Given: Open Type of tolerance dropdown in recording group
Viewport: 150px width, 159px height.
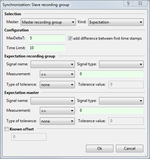Looking at the screenshot, I should (x=57, y=85).
